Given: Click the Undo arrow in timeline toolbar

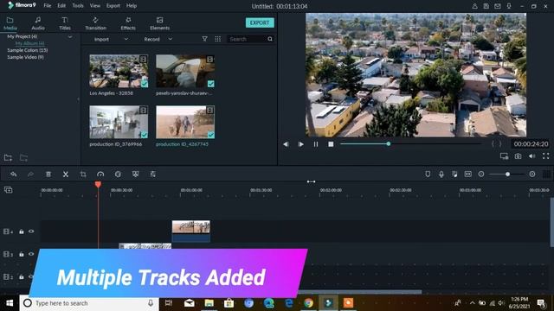Looking at the screenshot, I should (x=14, y=175).
